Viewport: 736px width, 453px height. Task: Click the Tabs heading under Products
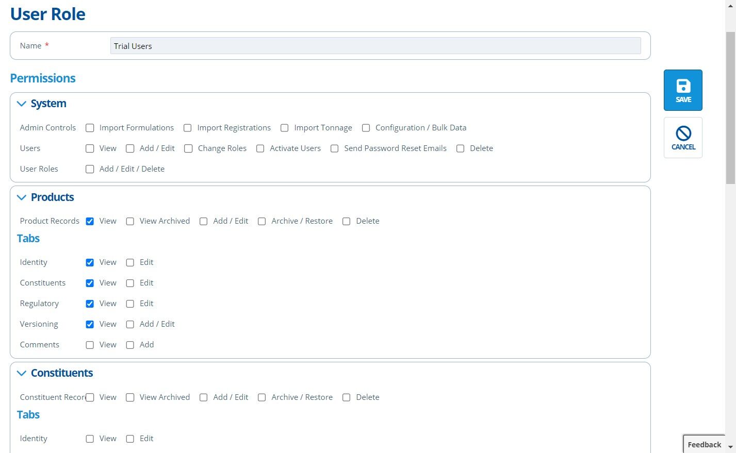point(28,239)
